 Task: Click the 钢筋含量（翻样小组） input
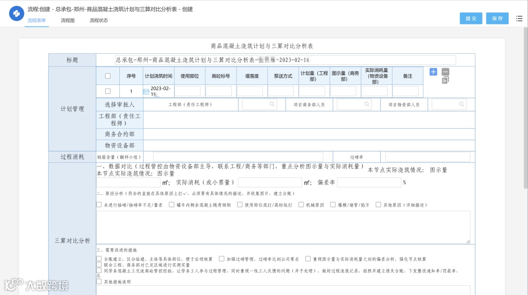(x=238, y=157)
